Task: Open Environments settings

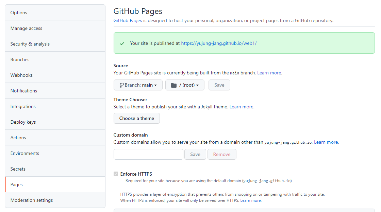Action: 55,153
